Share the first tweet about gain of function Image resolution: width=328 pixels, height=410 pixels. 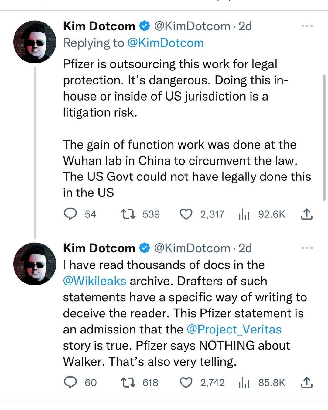pyautogui.click(x=306, y=214)
